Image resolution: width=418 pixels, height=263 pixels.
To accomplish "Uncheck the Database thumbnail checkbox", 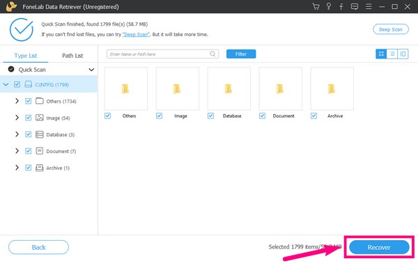I will (x=210, y=115).
